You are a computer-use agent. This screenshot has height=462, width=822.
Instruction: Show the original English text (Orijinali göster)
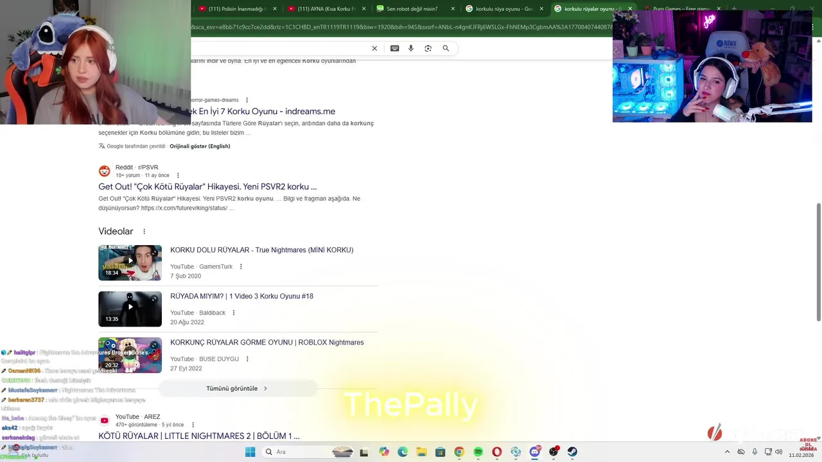[200, 146]
